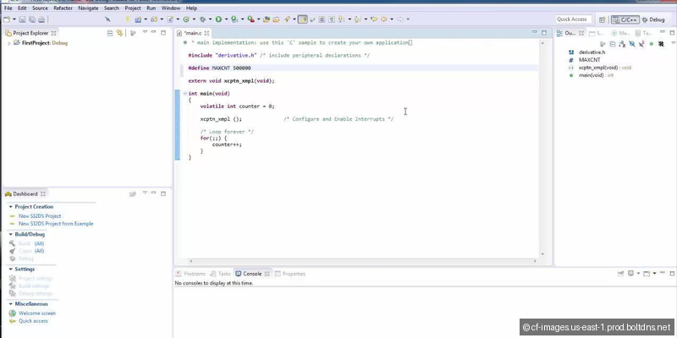Click the Open Perspective icon
The width and height of the screenshot is (677, 338).
click(x=602, y=19)
